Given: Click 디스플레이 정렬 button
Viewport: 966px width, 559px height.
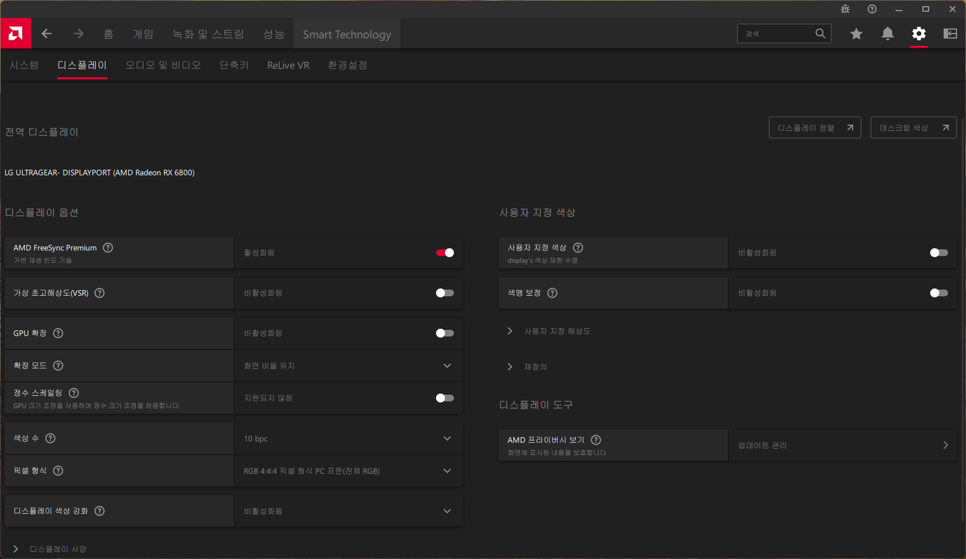Looking at the screenshot, I should 815,127.
